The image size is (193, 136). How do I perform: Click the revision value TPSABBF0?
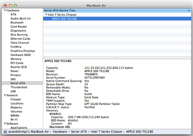coord(91,74)
